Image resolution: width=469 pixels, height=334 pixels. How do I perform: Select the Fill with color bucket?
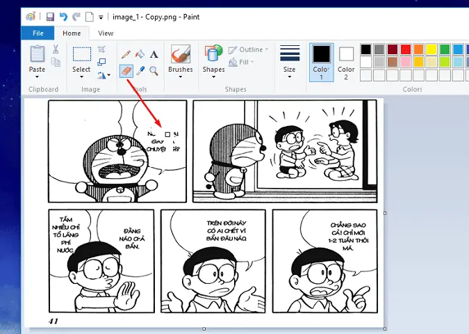pos(140,54)
